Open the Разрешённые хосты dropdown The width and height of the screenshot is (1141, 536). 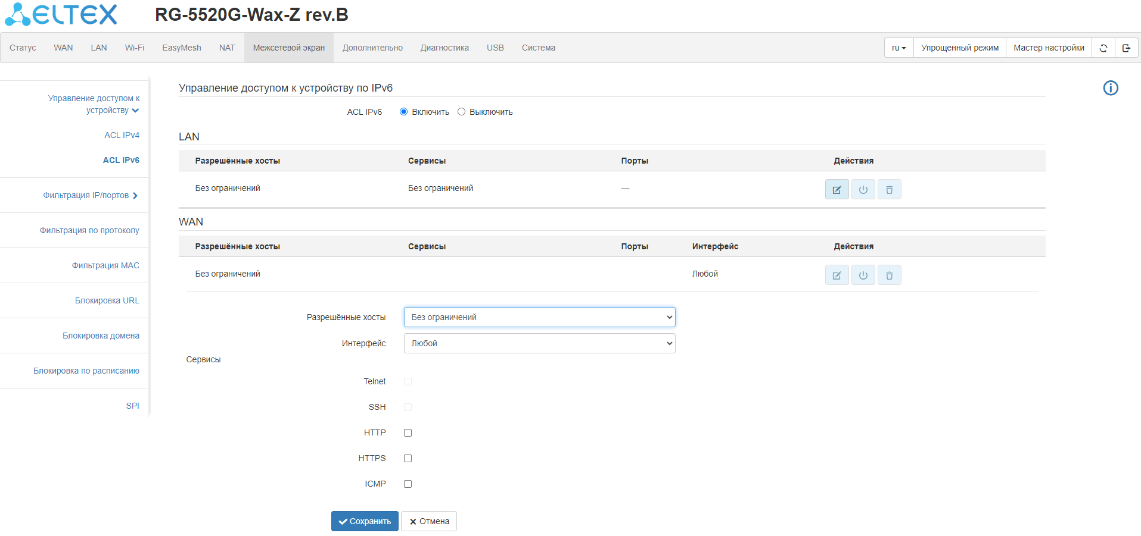pos(539,317)
